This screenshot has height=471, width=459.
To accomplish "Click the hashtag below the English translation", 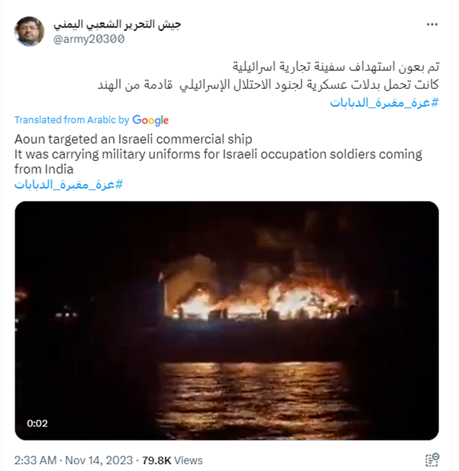I will 68,184.
